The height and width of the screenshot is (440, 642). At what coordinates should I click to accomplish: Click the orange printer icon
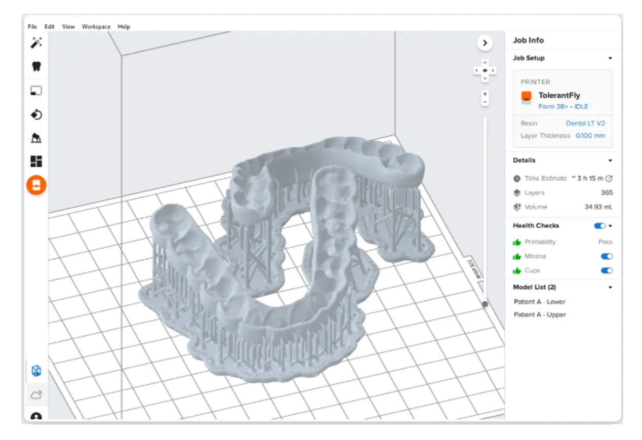526,97
